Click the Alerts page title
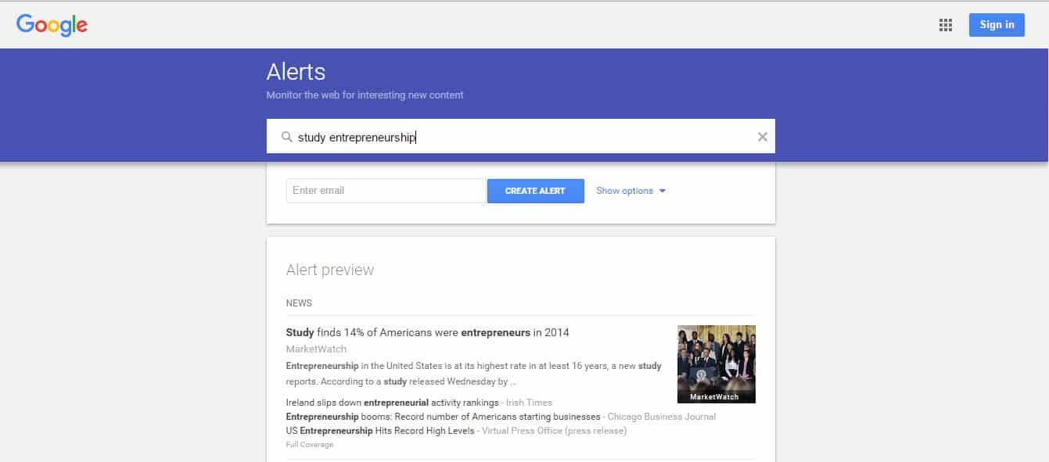Viewport: 1049px width, 462px height. (296, 72)
